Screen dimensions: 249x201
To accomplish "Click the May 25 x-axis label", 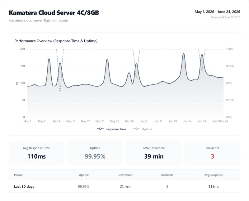I will [115, 121].
